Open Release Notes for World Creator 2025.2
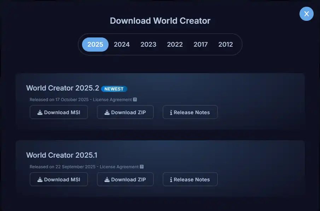 [x=190, y=112]
